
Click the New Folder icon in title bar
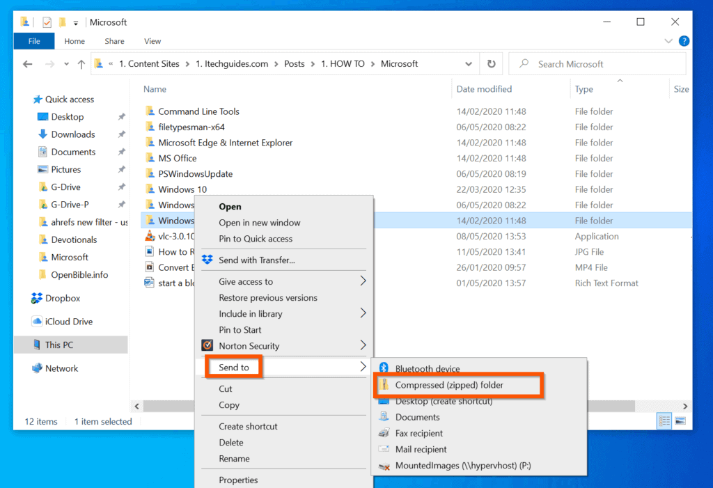[62, 22]
